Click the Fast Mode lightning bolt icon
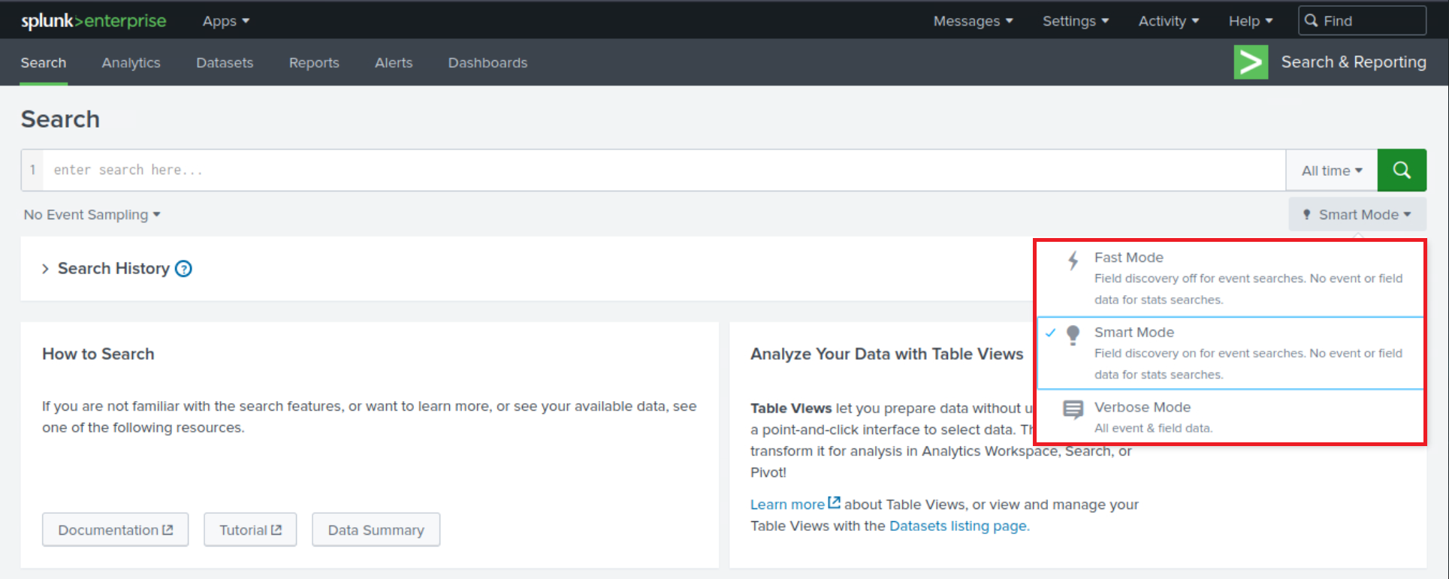 tap(1073, 261)
